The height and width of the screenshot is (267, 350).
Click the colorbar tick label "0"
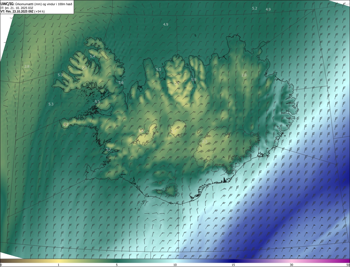point(1,265)
